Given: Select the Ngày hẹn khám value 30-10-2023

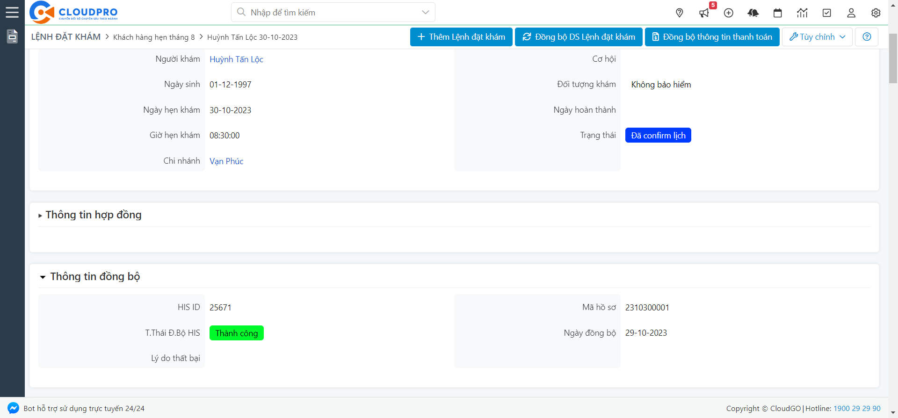Looking at the screenshot, I should click(230, 110).
